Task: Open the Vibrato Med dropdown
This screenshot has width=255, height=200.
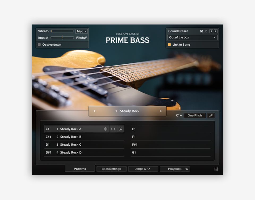Action: [82, 31]
